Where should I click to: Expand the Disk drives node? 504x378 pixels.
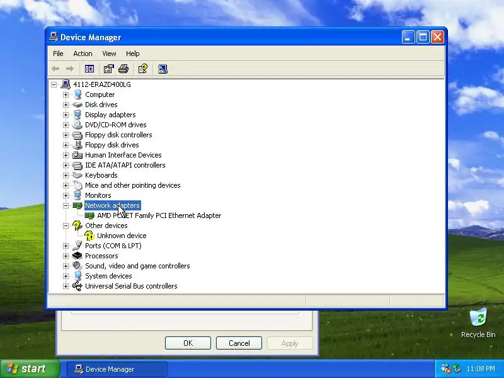66,105
